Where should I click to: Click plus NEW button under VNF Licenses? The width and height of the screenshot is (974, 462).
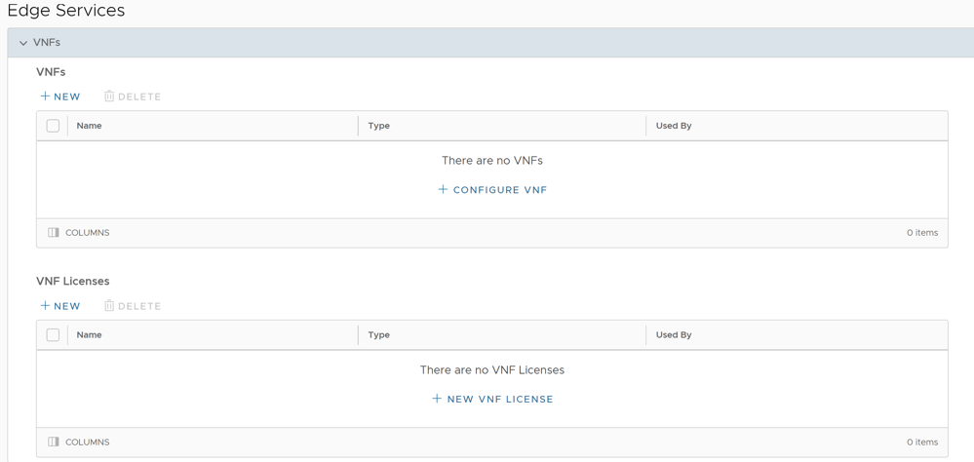60,306
